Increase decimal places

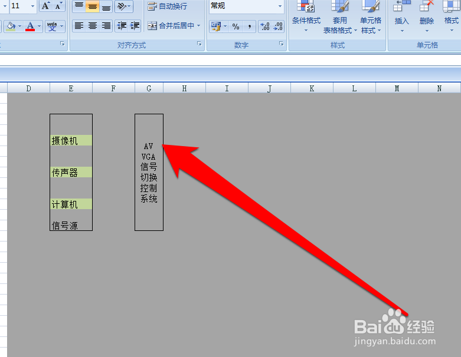(x=265, y=27)
